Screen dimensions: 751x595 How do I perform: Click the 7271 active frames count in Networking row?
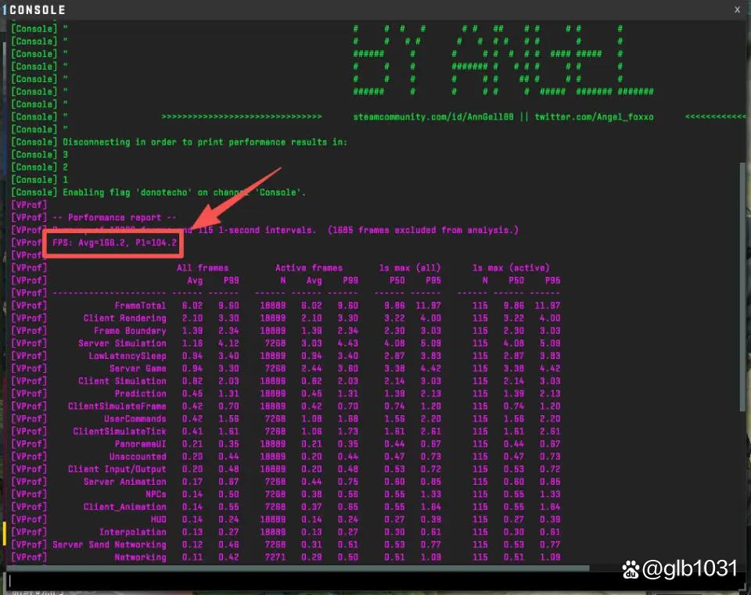coord(275,557)
